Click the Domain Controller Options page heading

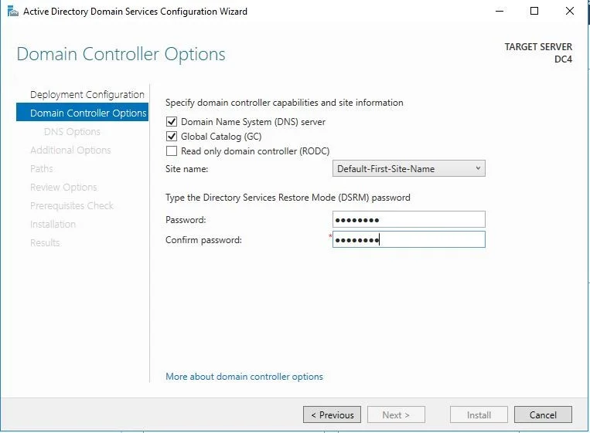[x=121, y=55]
